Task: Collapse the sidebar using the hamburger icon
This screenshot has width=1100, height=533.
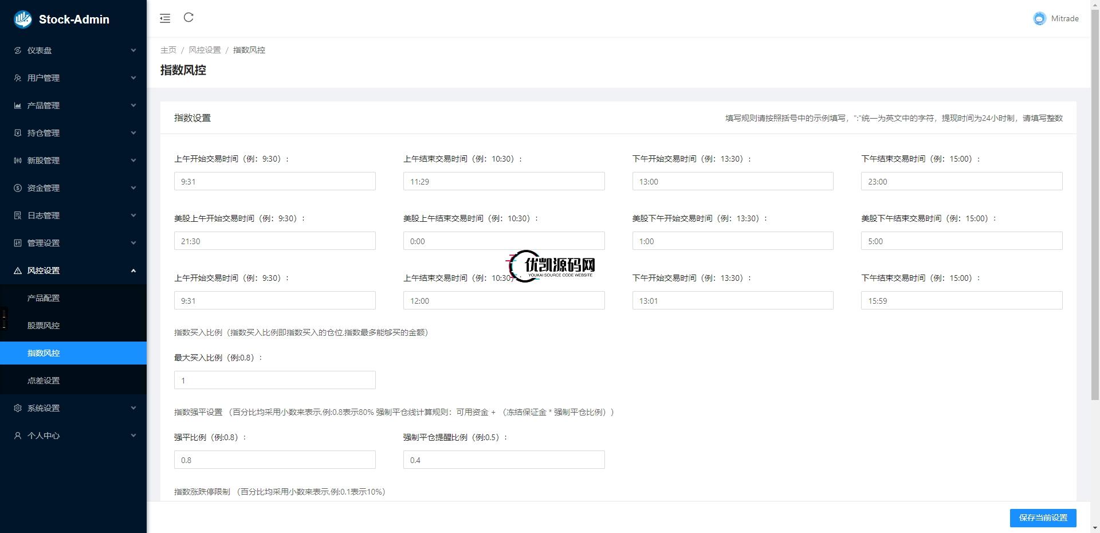Action: tap(165, 18)
